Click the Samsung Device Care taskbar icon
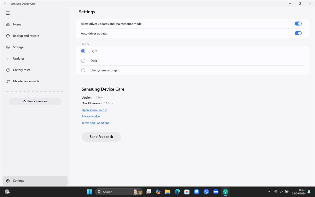 (x=225, y=191)
